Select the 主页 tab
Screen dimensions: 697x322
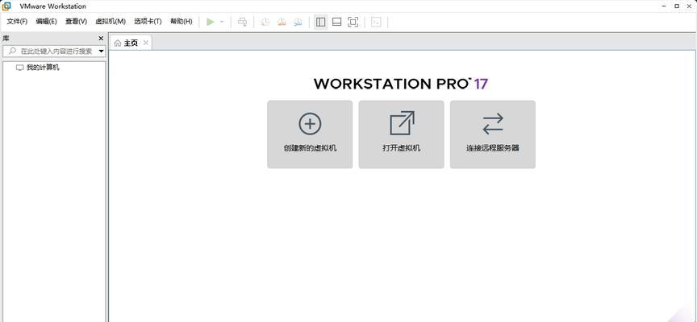coord(131,43)
